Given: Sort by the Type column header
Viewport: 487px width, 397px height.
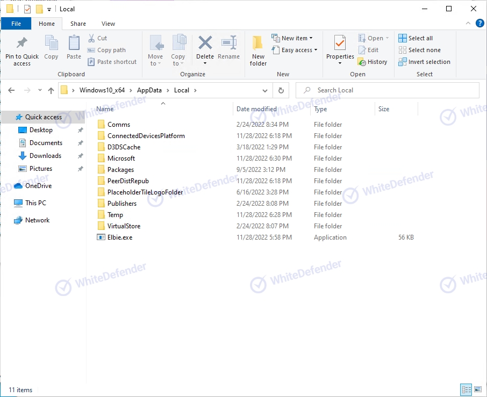Looking at the screenshot, I should click(320, 109).
